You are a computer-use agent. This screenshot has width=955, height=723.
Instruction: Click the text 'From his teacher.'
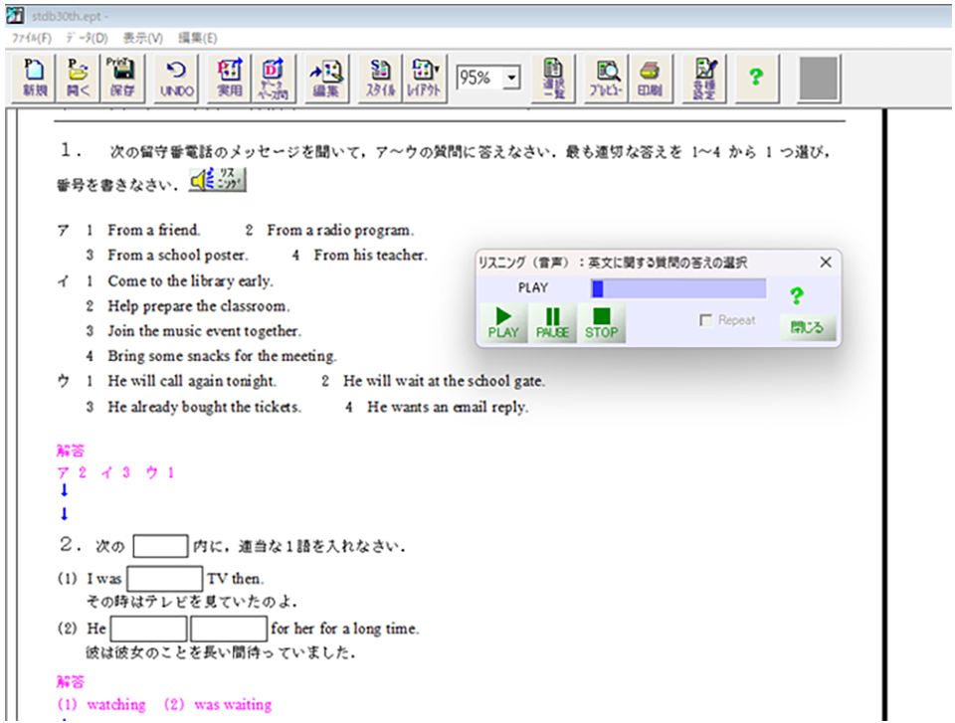(371, 256)
